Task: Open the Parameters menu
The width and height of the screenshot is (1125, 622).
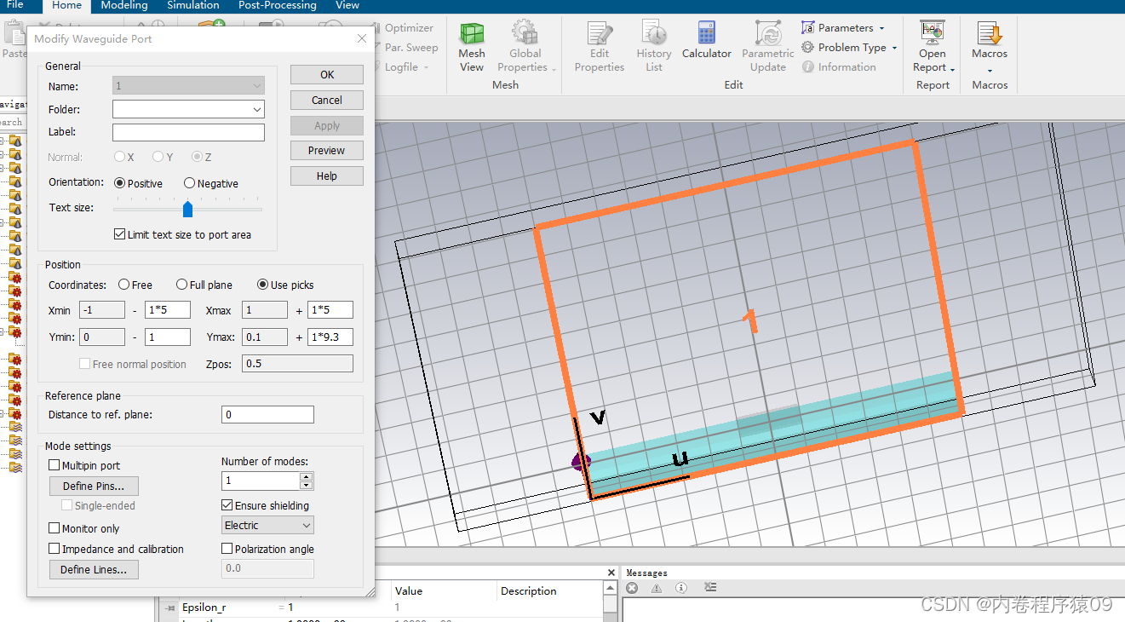Action: (x=843, y=28)
